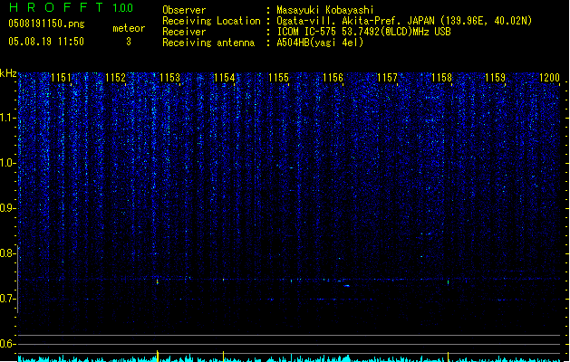Click the date stamp 05.08.19 11:50
The image size is (570, 362).
point(46,42)
